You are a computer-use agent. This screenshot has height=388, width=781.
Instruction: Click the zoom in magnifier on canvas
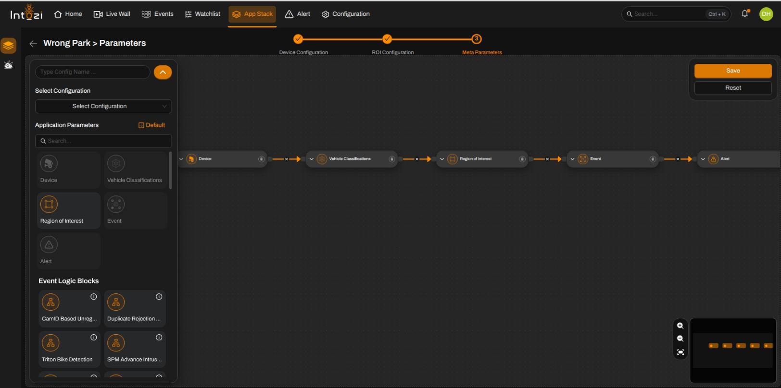pos(680,326)
